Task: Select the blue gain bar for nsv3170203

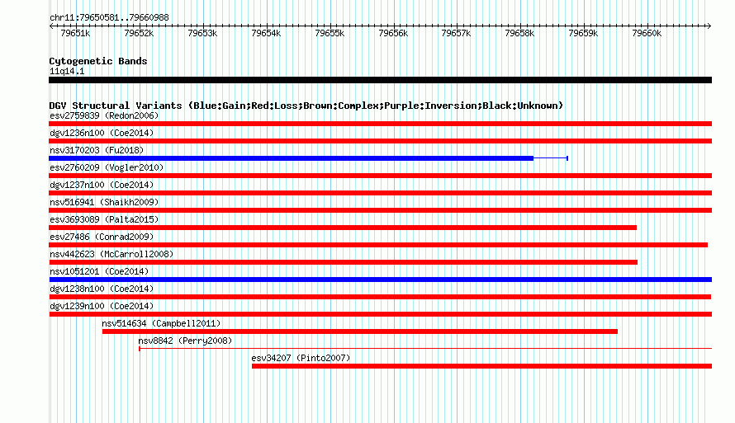Action: click(x=291, y=158)
